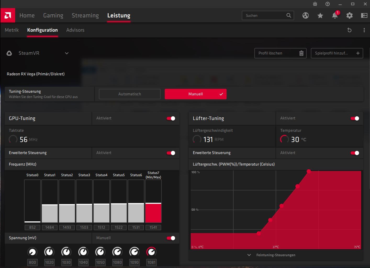This screenshot has height=268, width=370.
Task: Click Radeon RX Vega (Primär/Diskret) label
Action: tap(36, 74)
